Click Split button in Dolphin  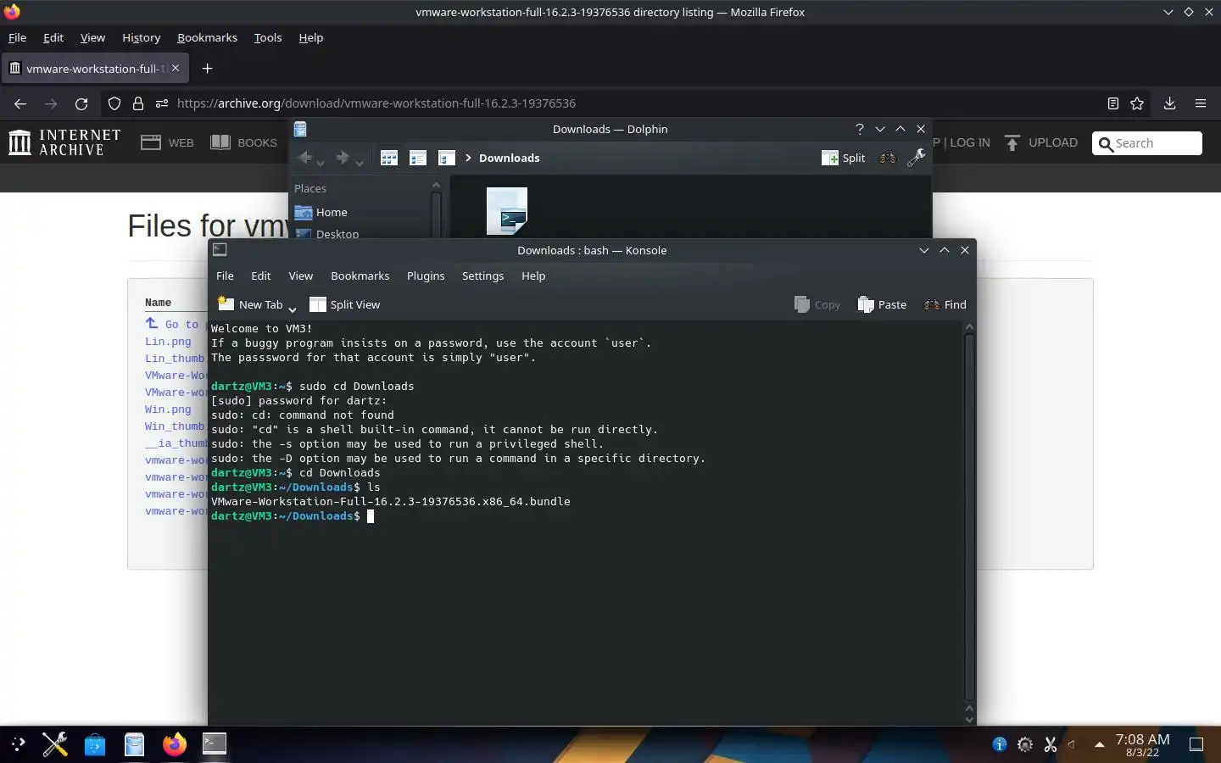pyautogui.click(x=844, y=158)
